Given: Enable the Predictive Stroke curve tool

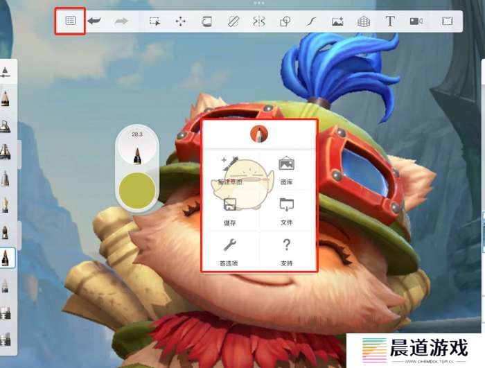Looking at the screenshot, I should (x=312, y=21).
